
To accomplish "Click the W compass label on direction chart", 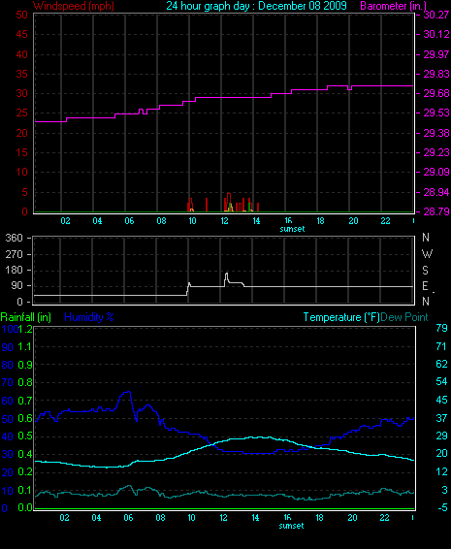I will (427, 254).
